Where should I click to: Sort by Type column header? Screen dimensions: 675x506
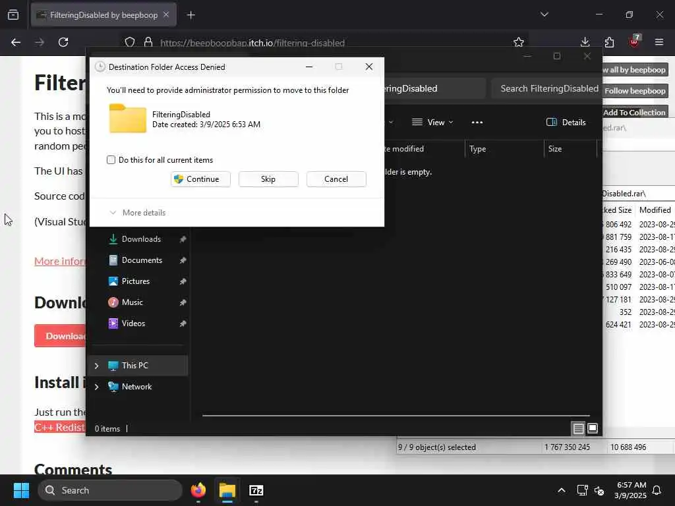(x=504, y=149)
